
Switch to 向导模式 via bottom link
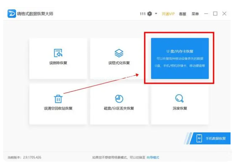click(153, 157)
